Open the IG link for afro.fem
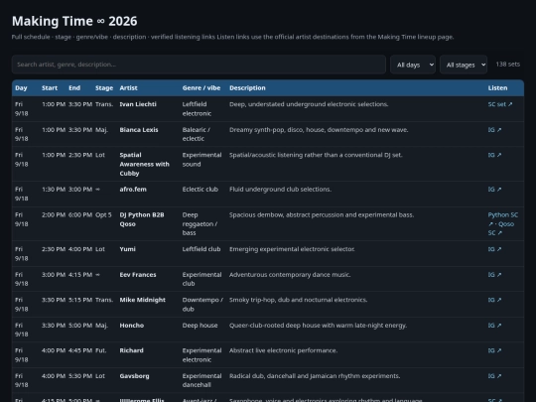Image resolution: width=536 pixels, height=402 pixels. point(494,189)
